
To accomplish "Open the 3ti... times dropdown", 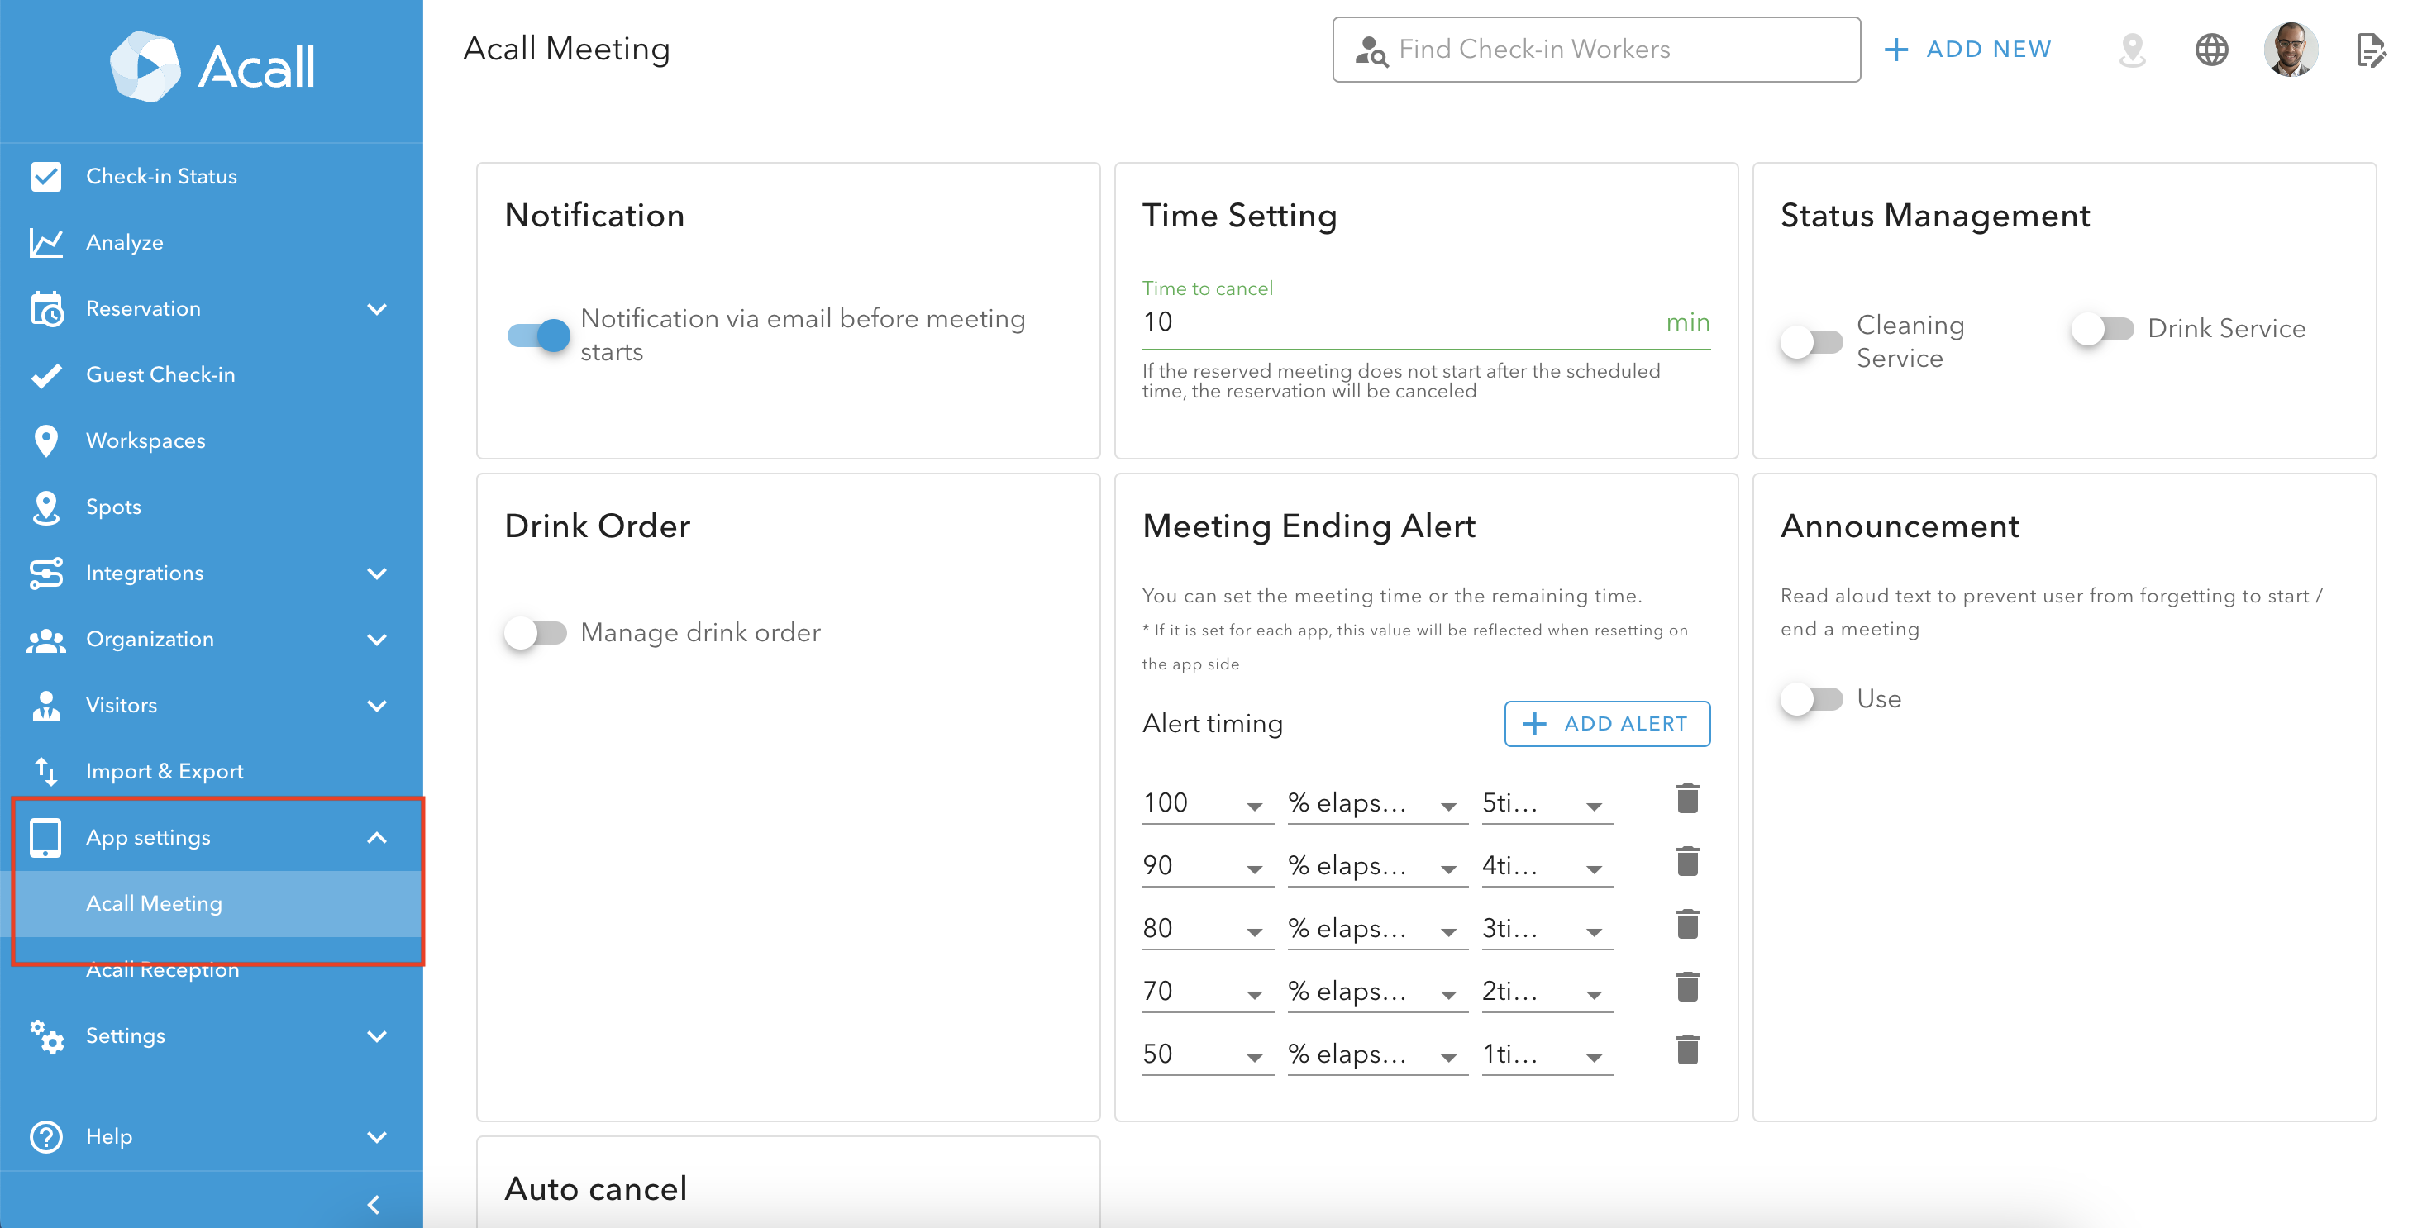I will point(1547,930).
